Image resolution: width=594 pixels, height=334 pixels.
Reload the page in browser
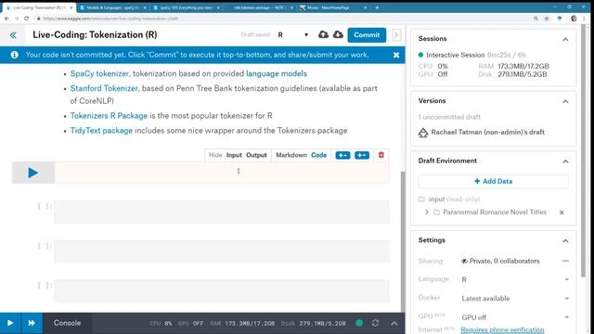pyautogui.click(x=26, y=19)
